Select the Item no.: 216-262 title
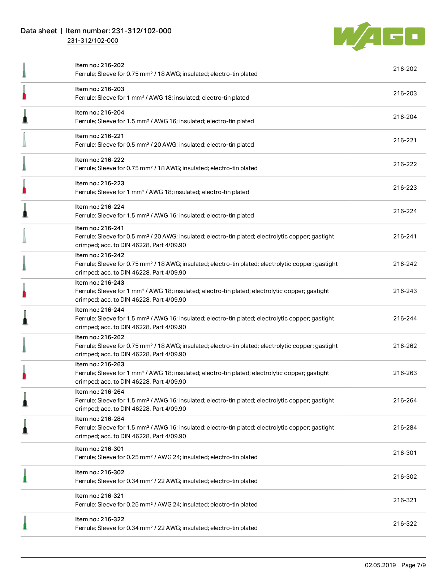Image resolution: width=447 pixels, height=578 pixels. coord(100,337)
